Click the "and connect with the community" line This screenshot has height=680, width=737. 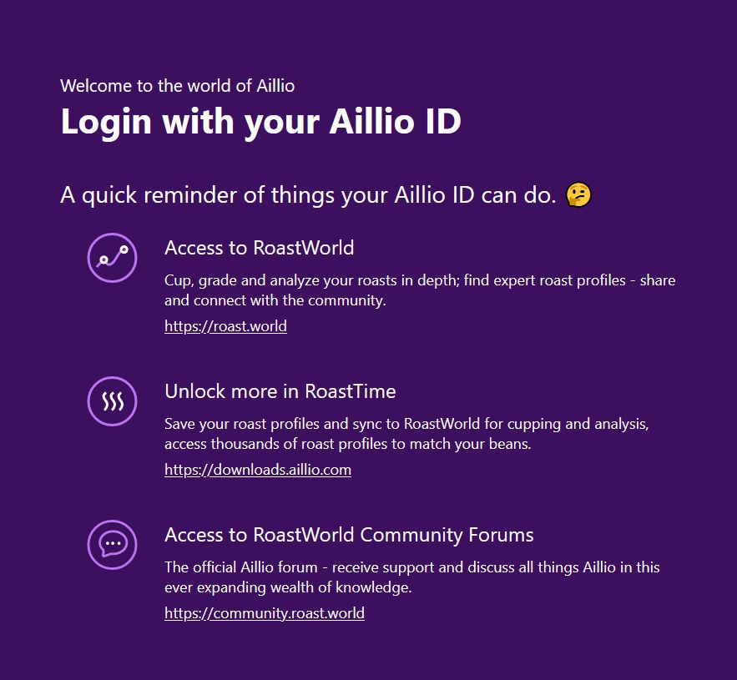click(x=275, y=300)
